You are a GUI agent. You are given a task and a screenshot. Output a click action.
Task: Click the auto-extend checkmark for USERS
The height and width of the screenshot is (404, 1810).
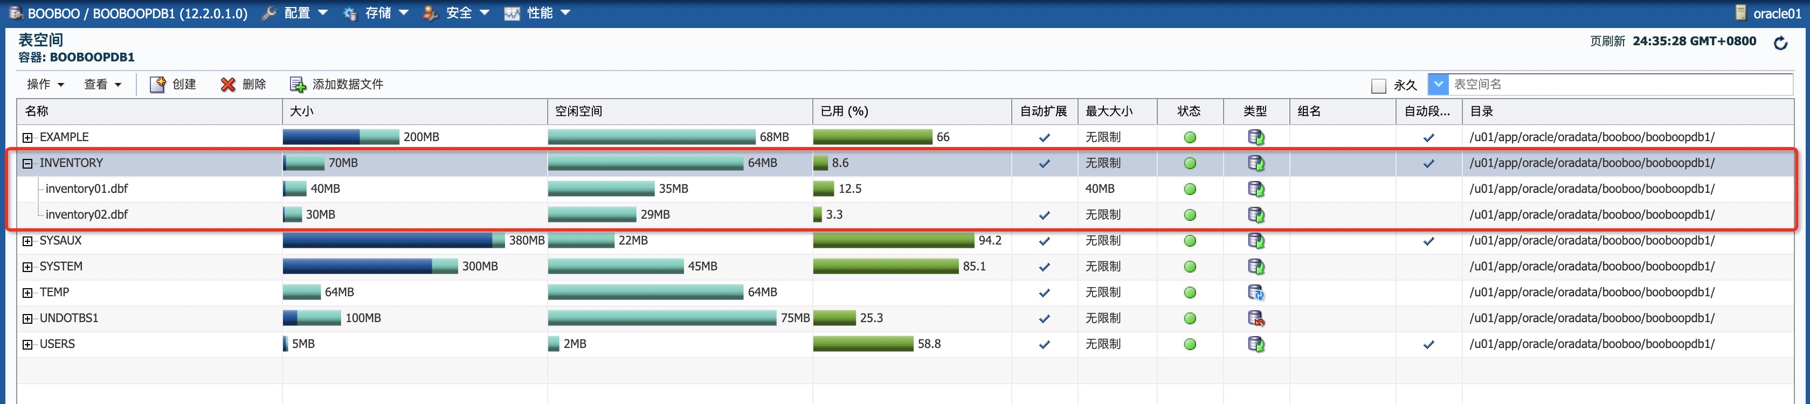click(1044, 344)
